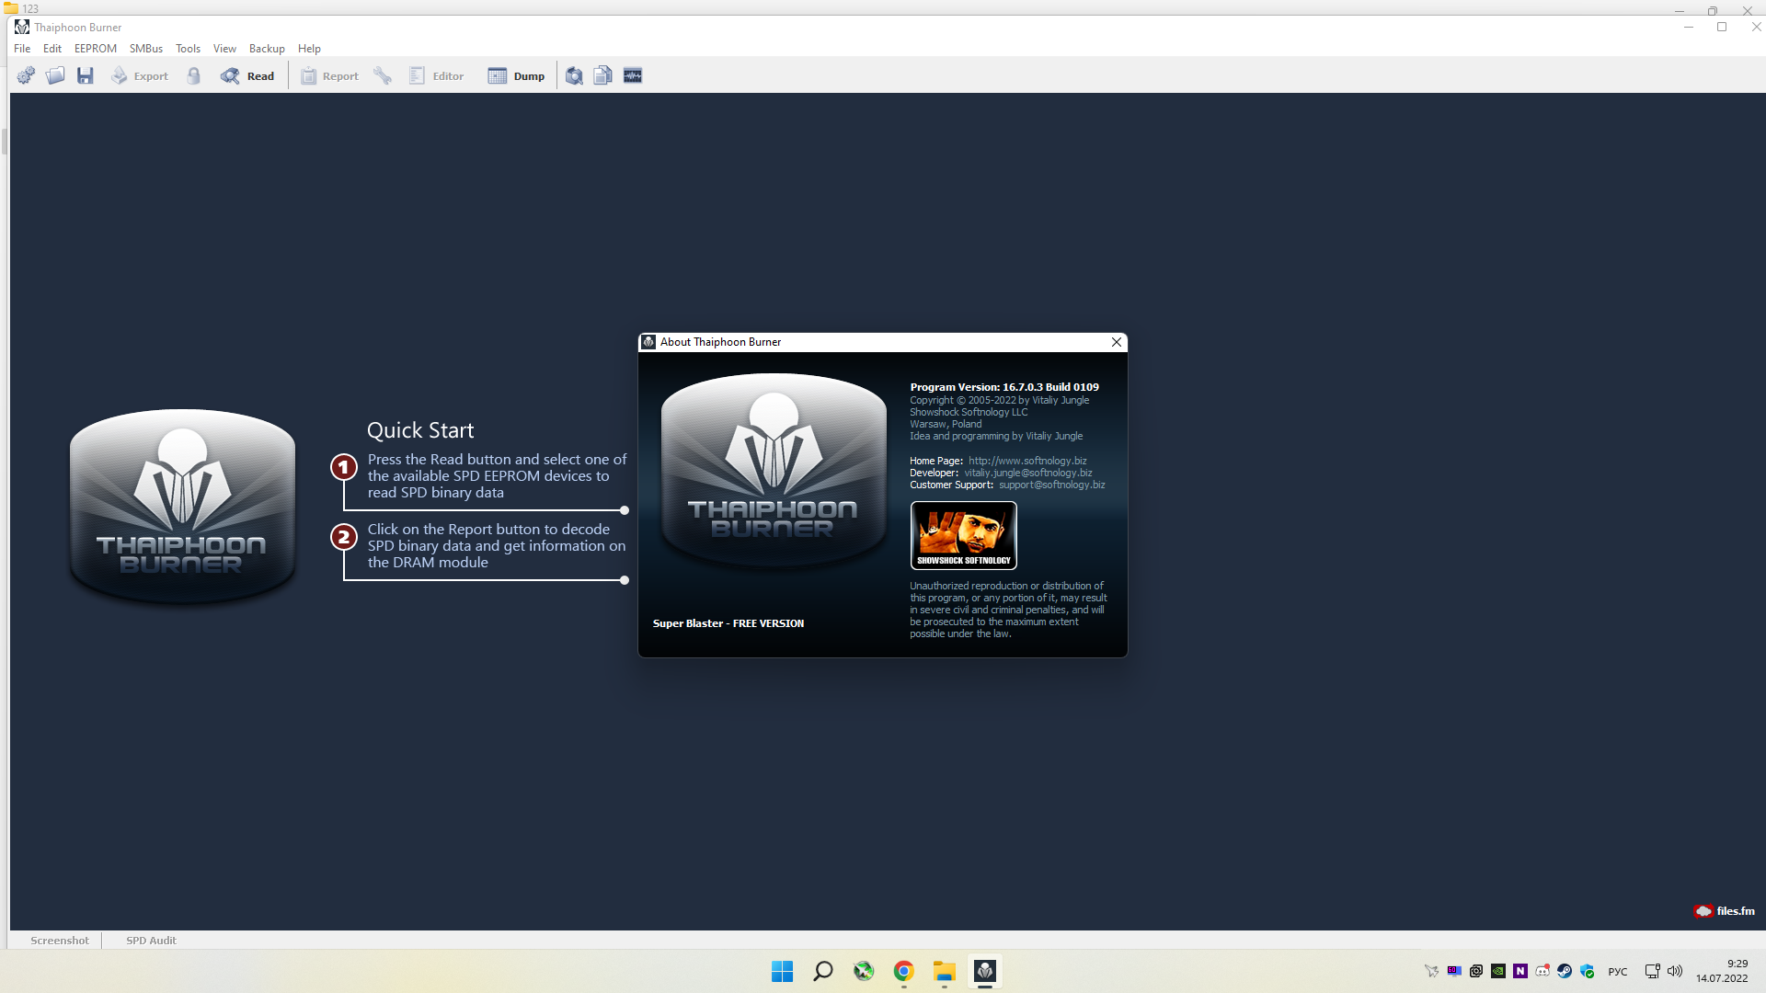Click the Super Blaster - FREE VERSION text
Viewport: 1766px width, 993px height.
(x=728, y=623)
